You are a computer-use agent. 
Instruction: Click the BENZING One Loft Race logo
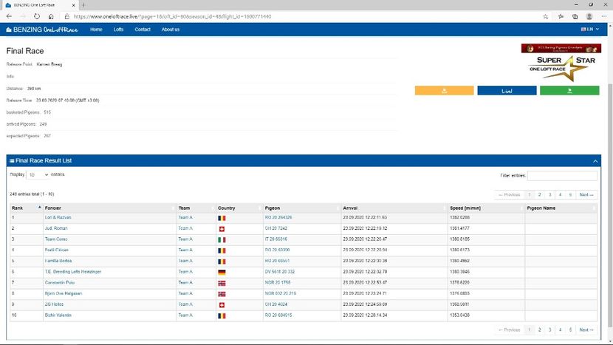[x=43, y=30]
